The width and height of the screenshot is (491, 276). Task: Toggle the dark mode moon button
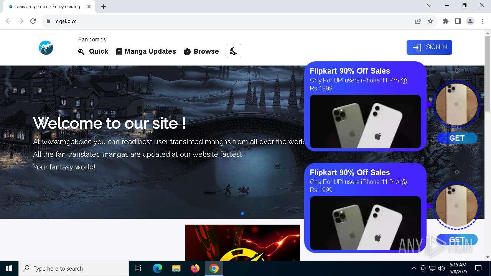coord(234,51)
